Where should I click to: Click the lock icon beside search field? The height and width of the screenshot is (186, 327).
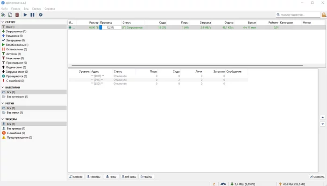click(x=324, y=15)
